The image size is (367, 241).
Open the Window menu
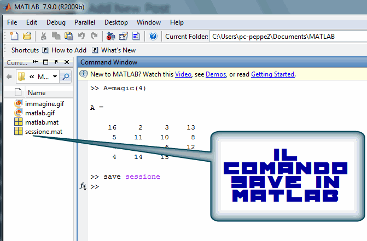click(x=149, y=22)
